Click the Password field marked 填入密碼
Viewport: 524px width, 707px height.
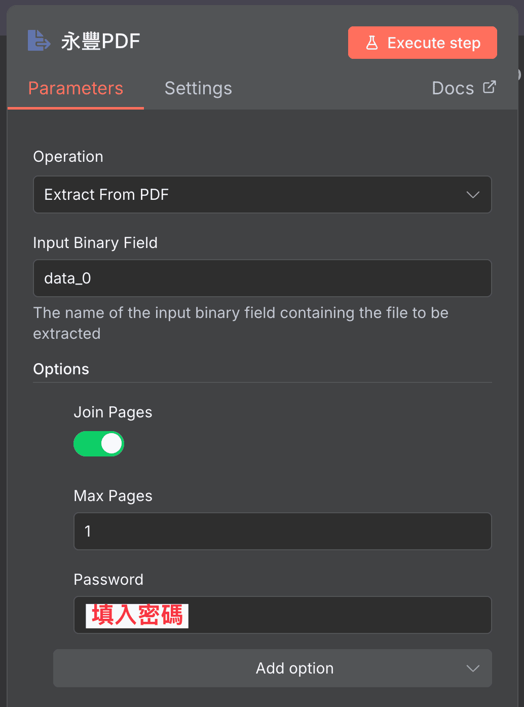tap(282, 615)
